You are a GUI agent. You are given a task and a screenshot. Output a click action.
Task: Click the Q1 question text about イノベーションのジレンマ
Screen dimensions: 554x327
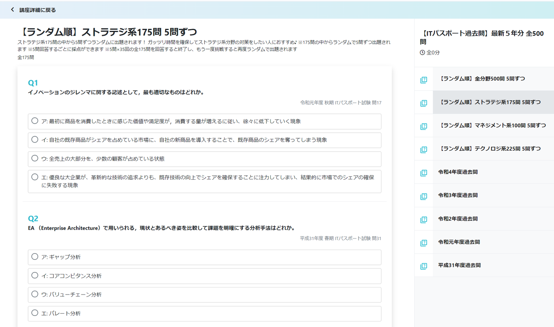pos(116,92)
